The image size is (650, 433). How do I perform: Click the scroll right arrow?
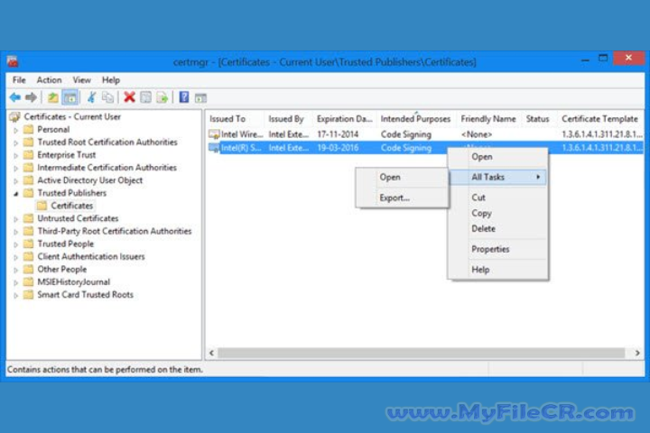tap(637, 353)
